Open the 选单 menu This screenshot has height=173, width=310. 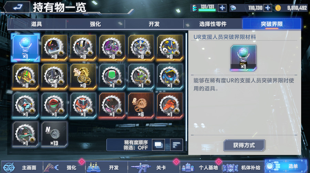pos(287,166)
